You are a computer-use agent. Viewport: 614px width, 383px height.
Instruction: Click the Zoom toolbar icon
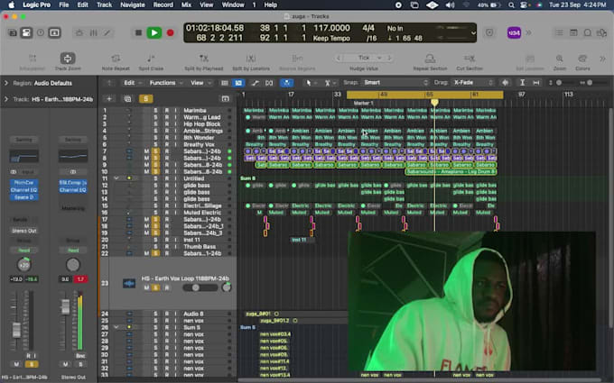[x=560, y=59]
